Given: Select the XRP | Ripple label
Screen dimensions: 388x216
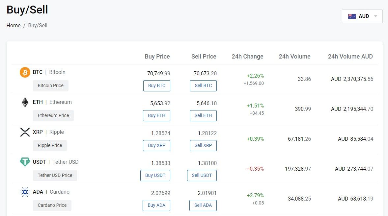Looking at the screenshot, I should tap(48, 132).
